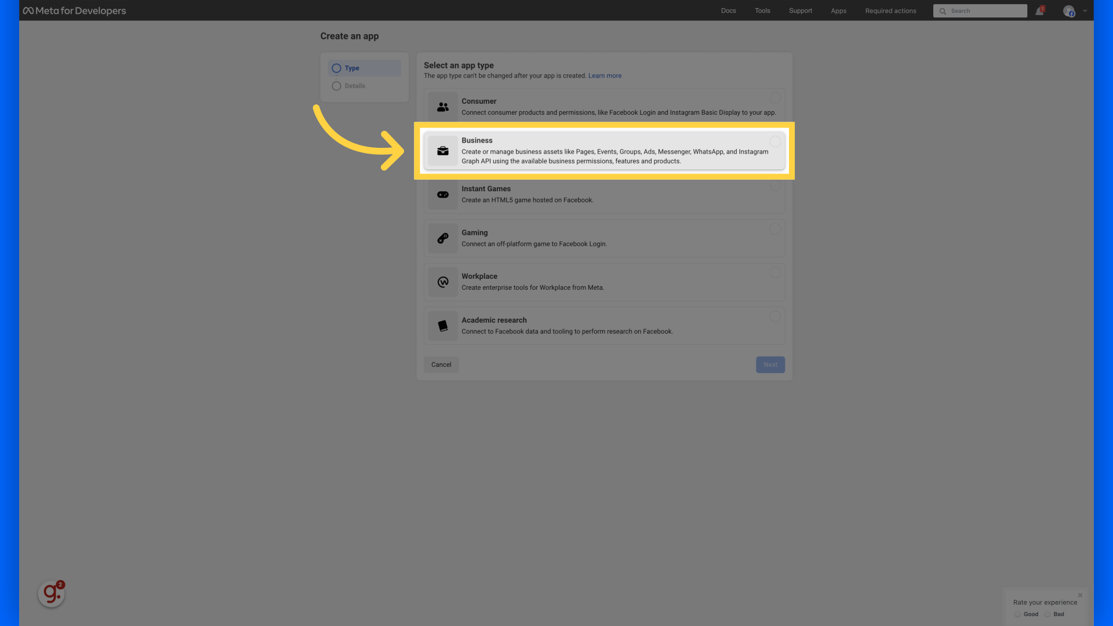Click the Academic research description text

click(567, 332)
